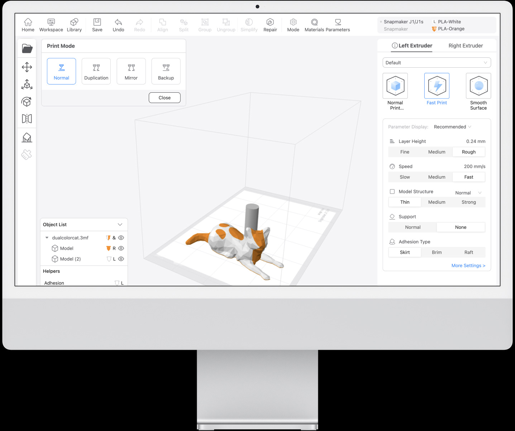
Task: Set model structure to Strong
Action: [x=469, y=202]
